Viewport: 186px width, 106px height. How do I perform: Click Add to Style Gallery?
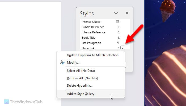(x=81, y=94)
